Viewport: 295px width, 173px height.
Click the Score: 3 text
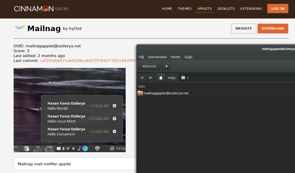pyautogui.click(x=21, y=51)
